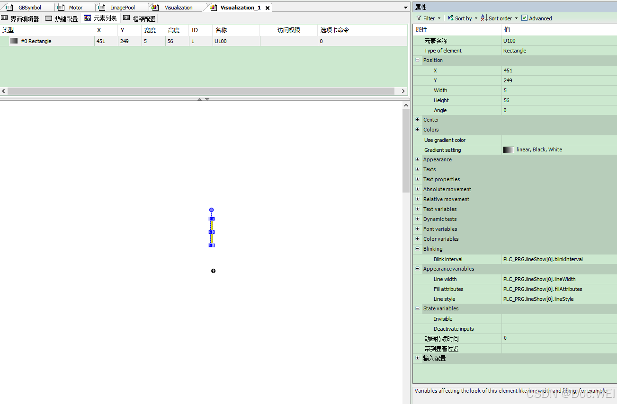Click the rectangle's rotation handle circle
The width and height of the screenshot is (617, 404).
point(212,210)
